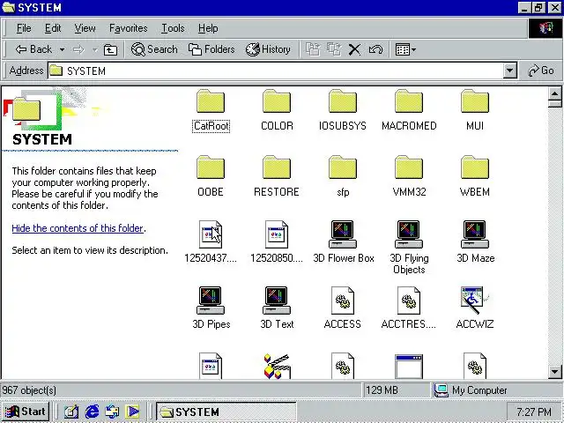Open the Tools menu
This screenshot has height=423, width=564.
point(173,28)
